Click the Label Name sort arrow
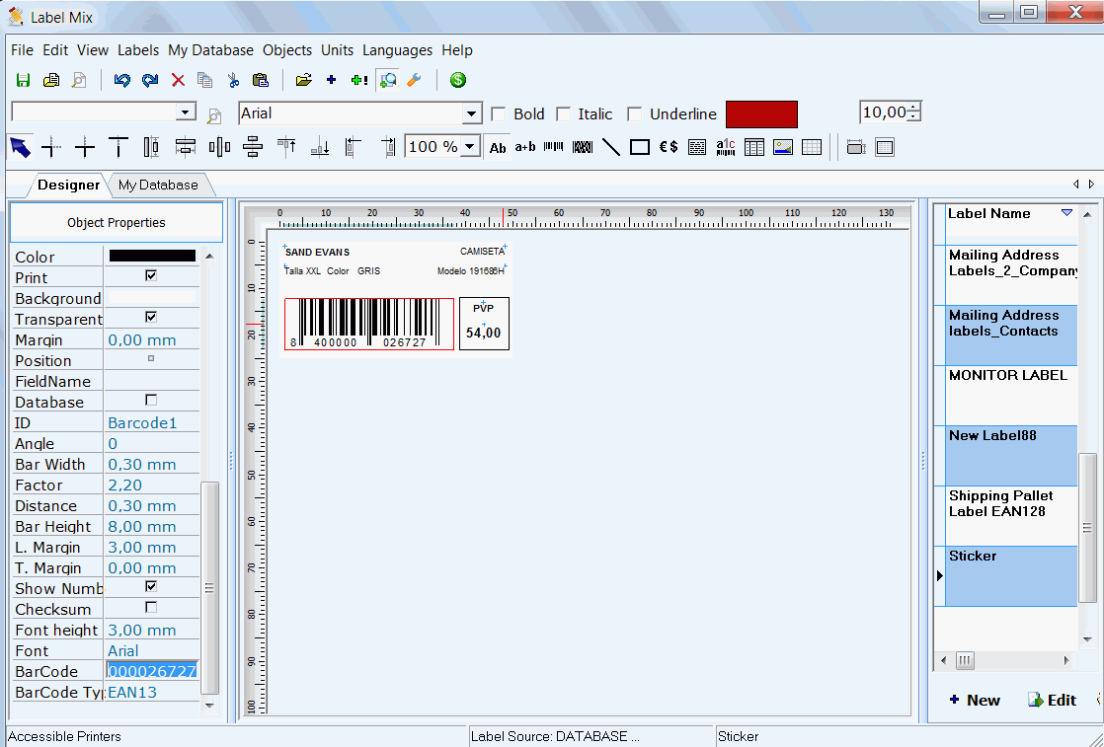This screenshot has height=747, width=1104. pyautogui.click(x=1066, y=213)
